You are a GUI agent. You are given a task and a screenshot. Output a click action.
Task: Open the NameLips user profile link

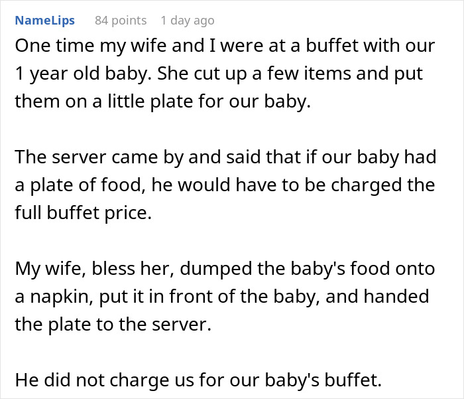click(45, 20)
